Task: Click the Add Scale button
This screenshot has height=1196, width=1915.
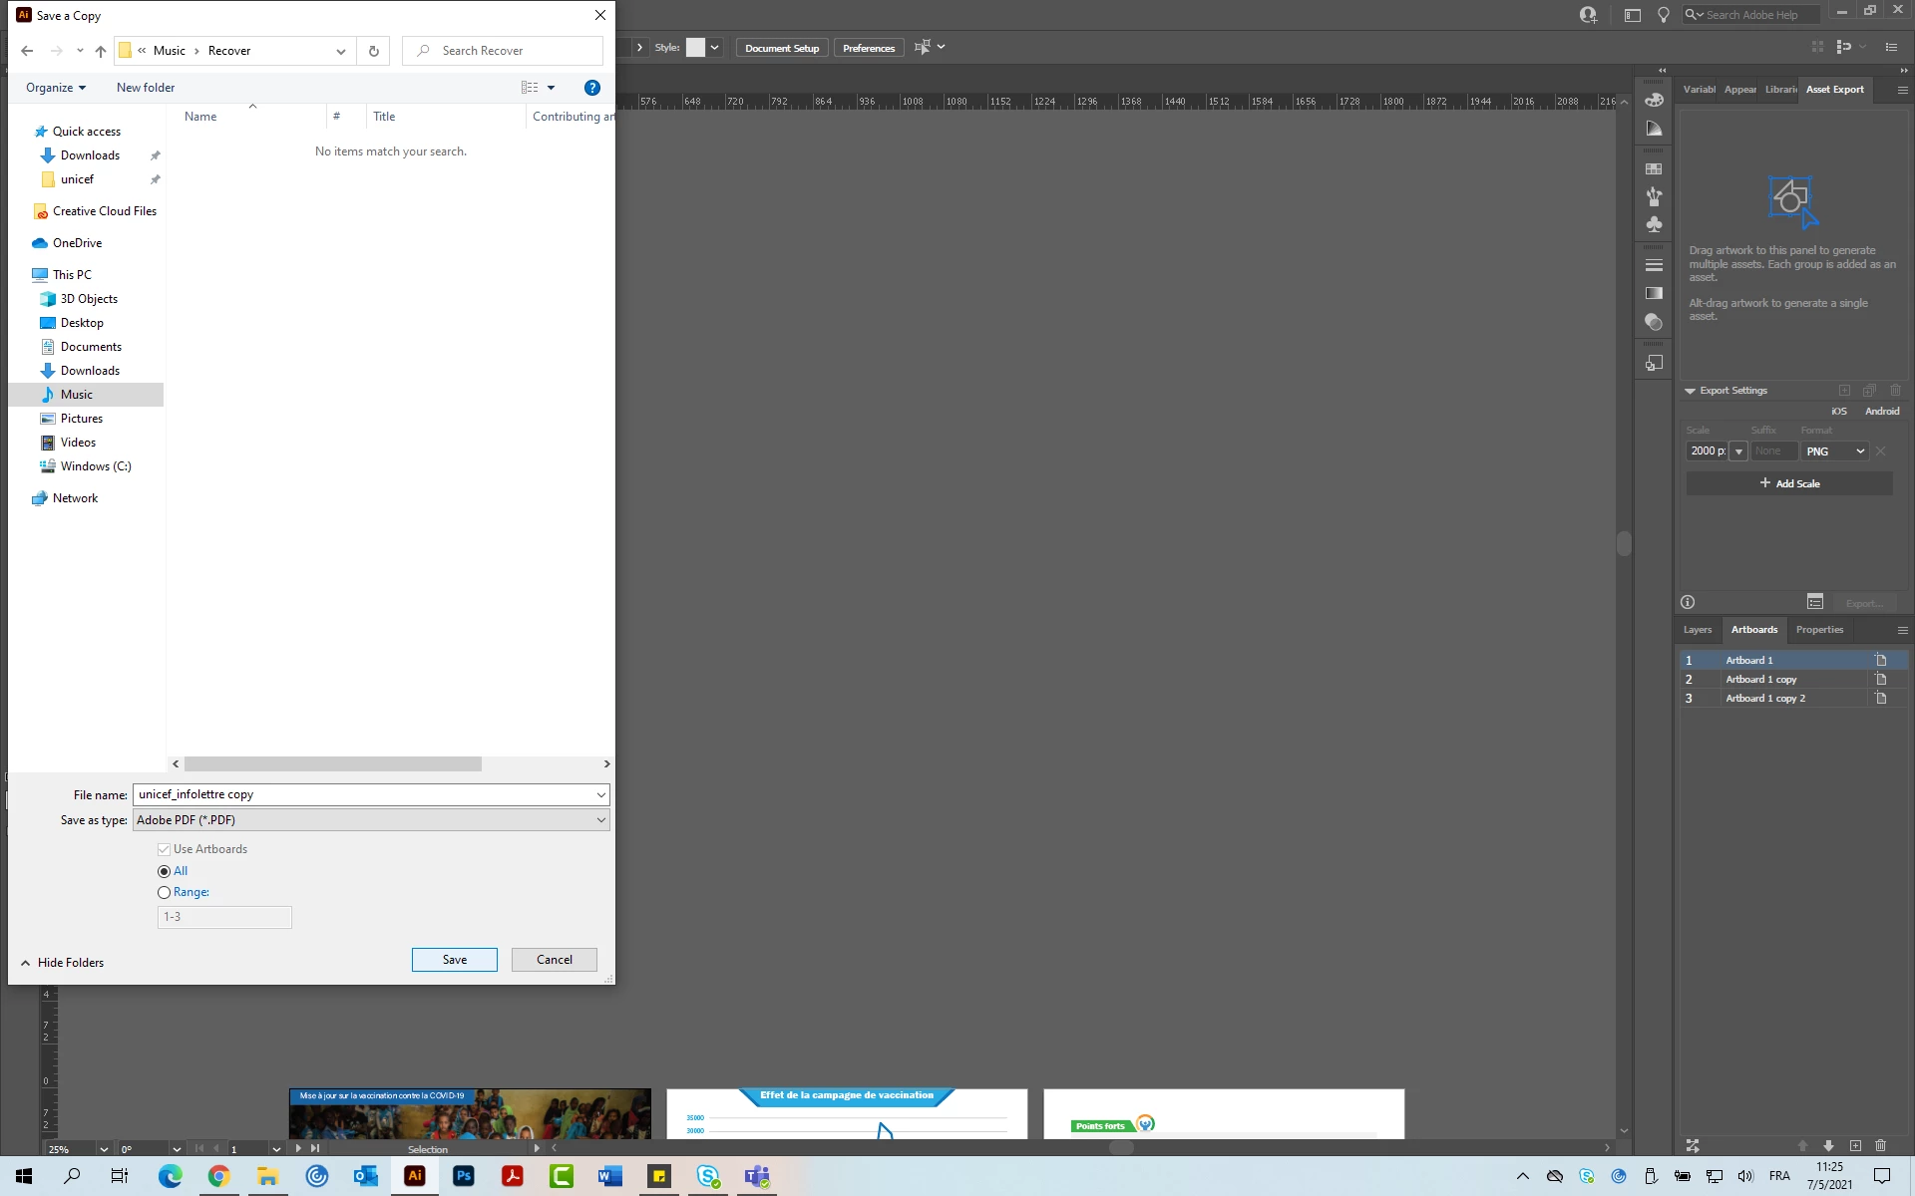Action: pyautogui.click(x=1789, y=483)
